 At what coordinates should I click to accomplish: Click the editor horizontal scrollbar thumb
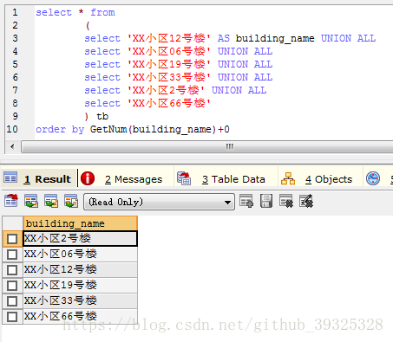(x=207, y=146)
